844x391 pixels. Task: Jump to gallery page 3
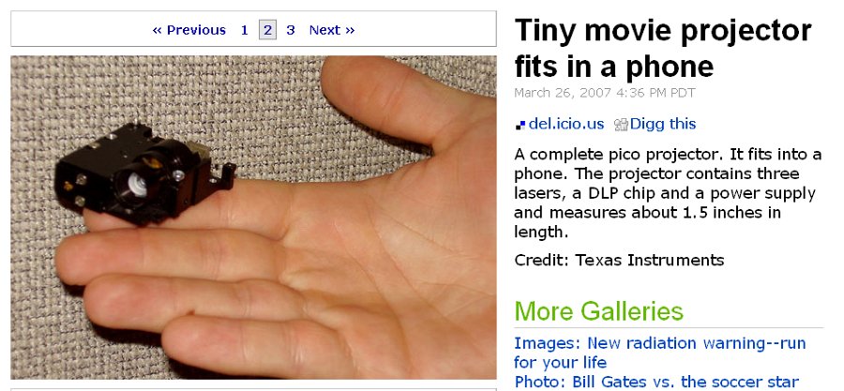(x=291, y=30)
